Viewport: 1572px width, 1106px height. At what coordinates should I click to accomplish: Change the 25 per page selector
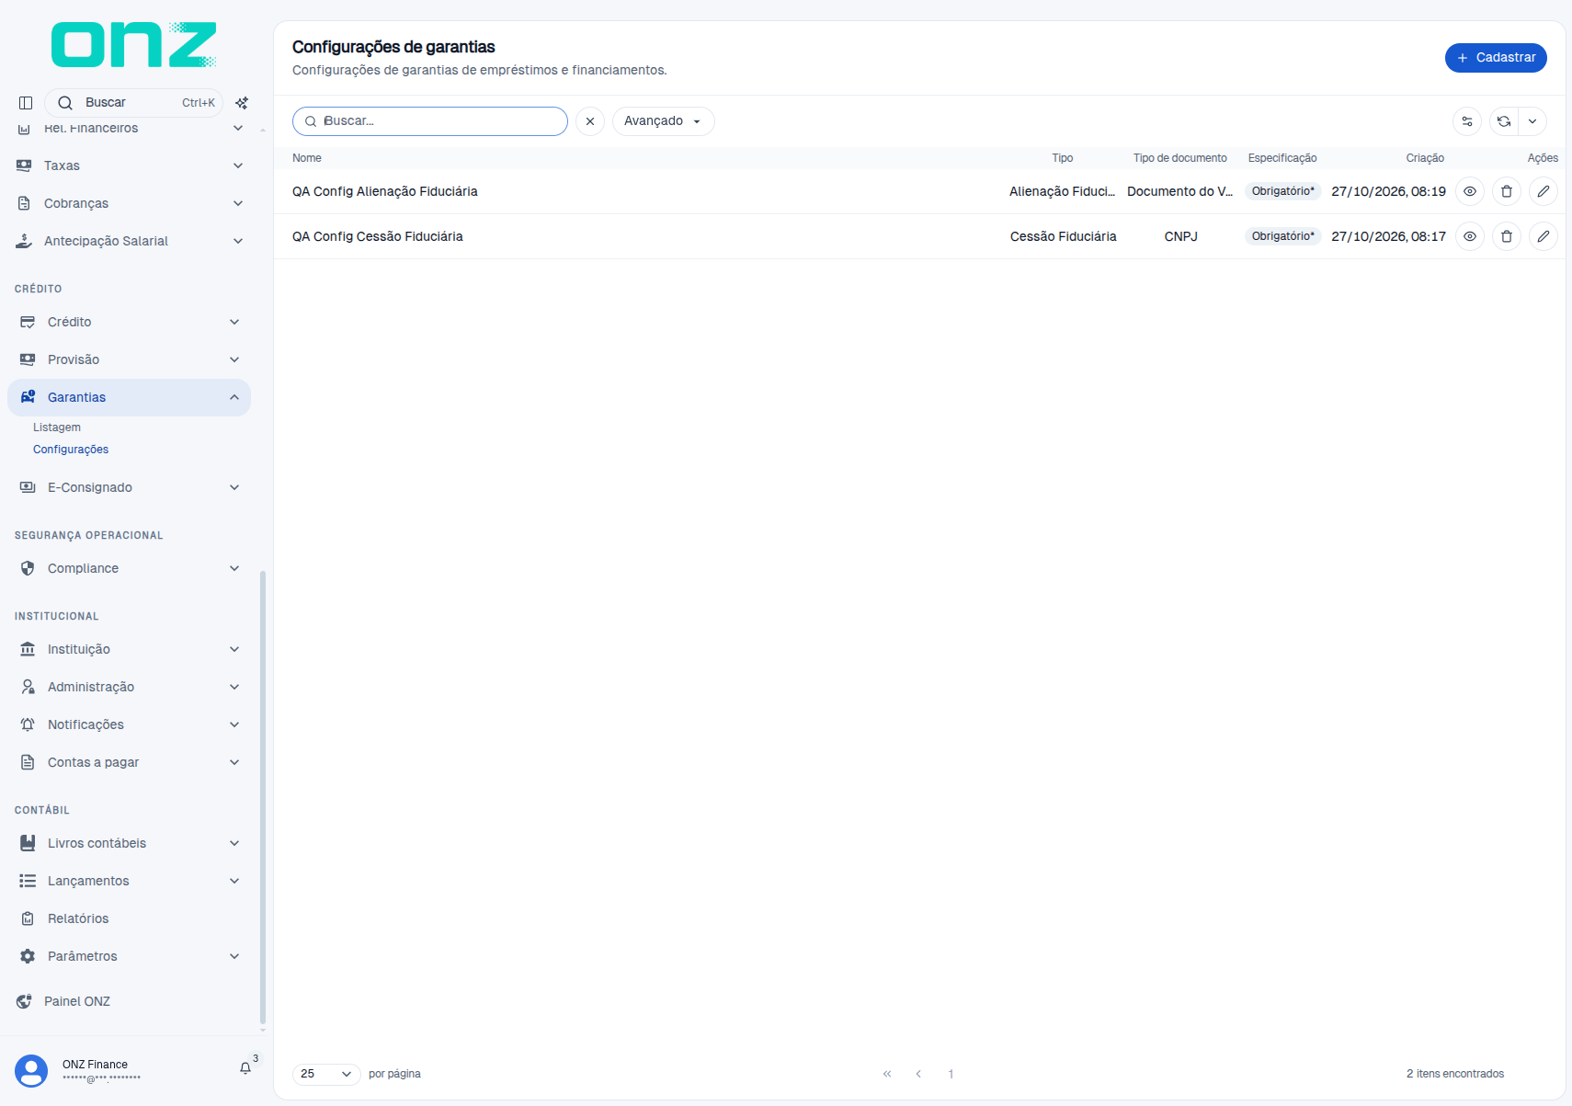326,1074
